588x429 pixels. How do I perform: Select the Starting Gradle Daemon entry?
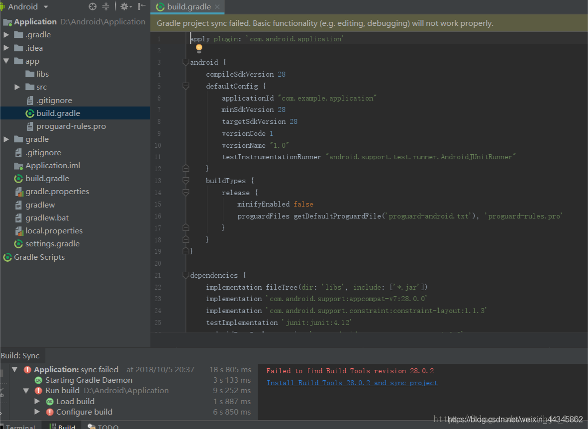coord(89,380)
